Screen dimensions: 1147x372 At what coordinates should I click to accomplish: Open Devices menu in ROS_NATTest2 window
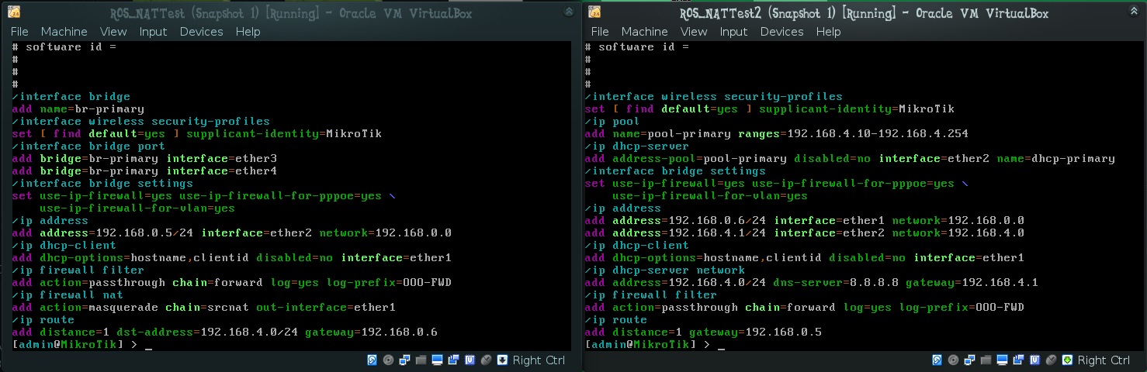point(781,32)
